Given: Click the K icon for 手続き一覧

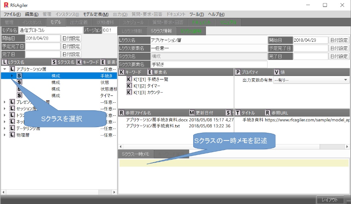Looking at the screenshot, I should tap(129, 79).
